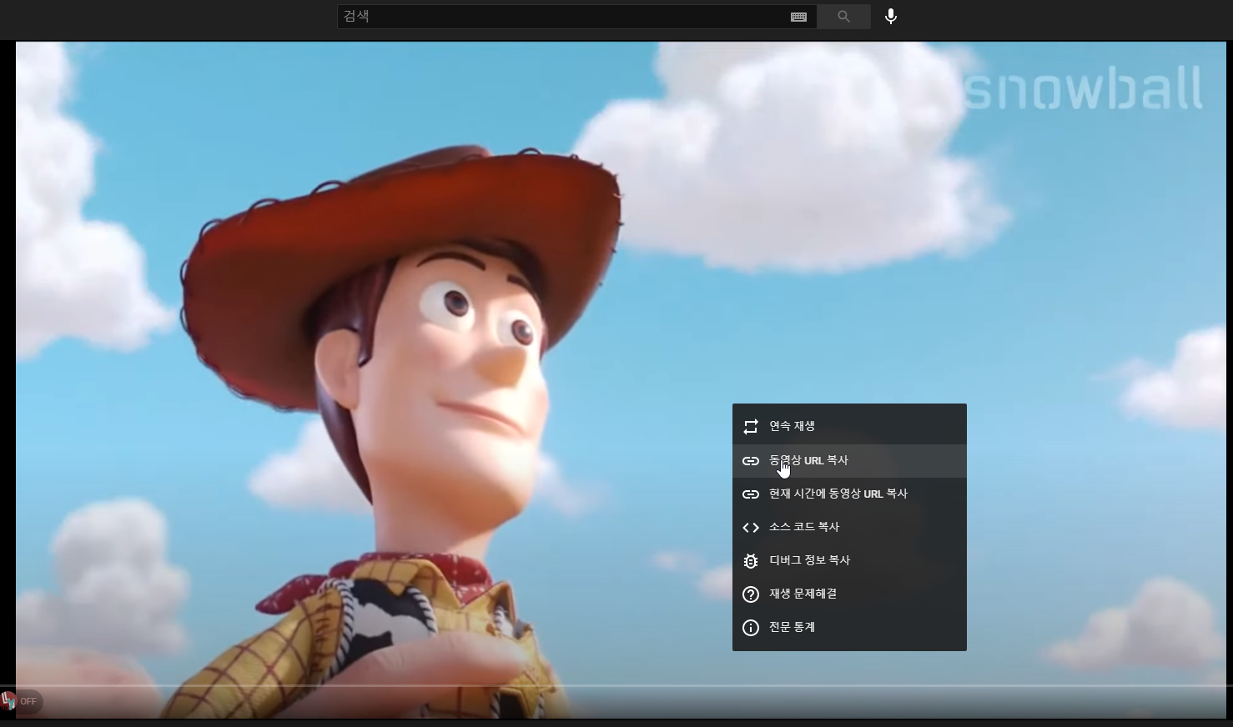
Task: Open 재생 문제해결 from context menu
Action: (x=849, y=594)
